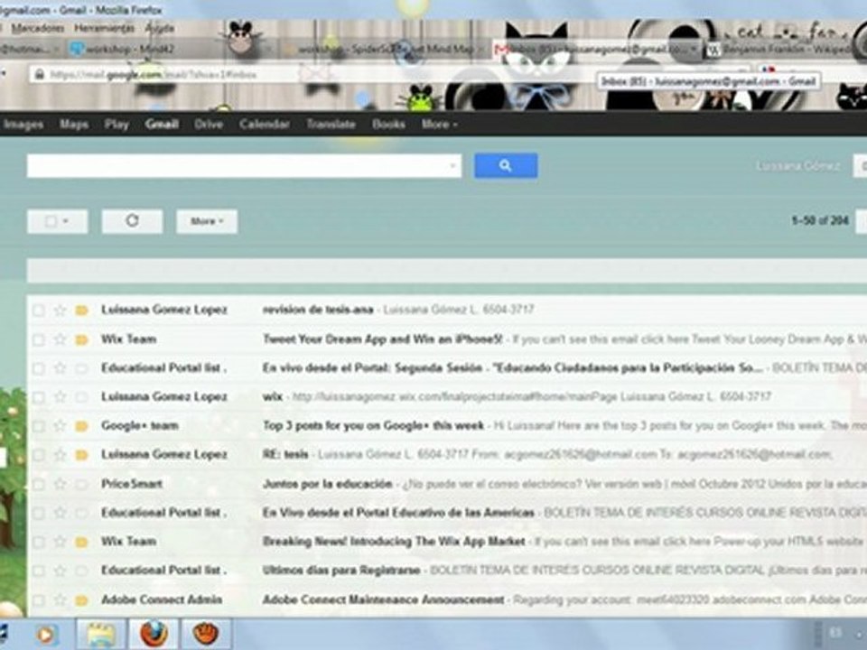Expand More menu in Google top bar
The width and height of the screenshot is (867, 650).
440,125
